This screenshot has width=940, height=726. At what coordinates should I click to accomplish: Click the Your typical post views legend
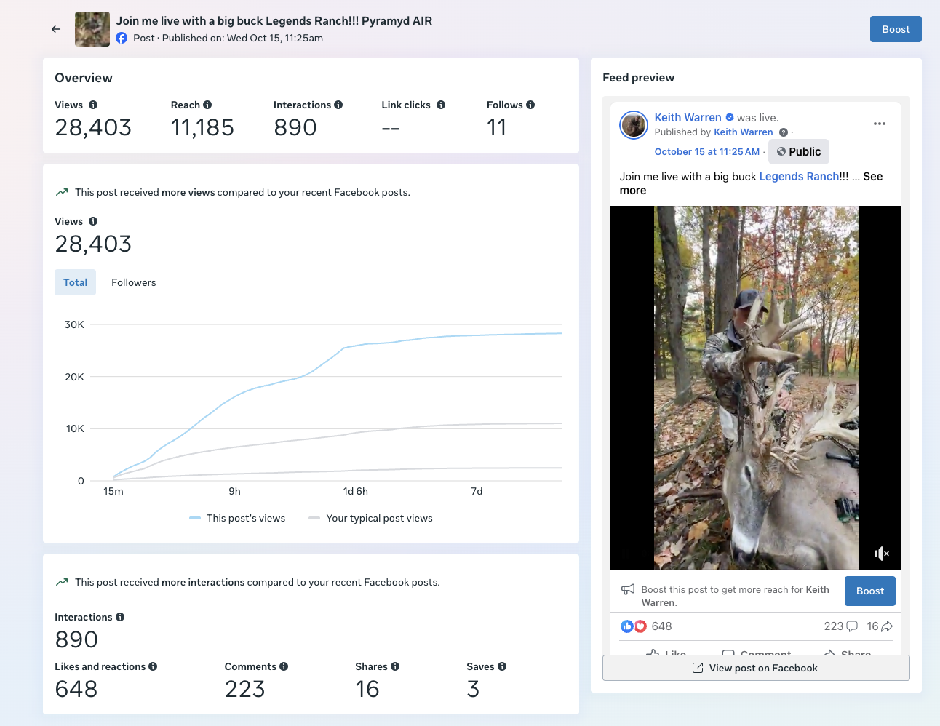(371, 518)
